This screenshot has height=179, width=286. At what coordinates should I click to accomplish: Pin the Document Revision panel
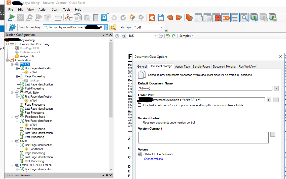[x=107, y=175]
